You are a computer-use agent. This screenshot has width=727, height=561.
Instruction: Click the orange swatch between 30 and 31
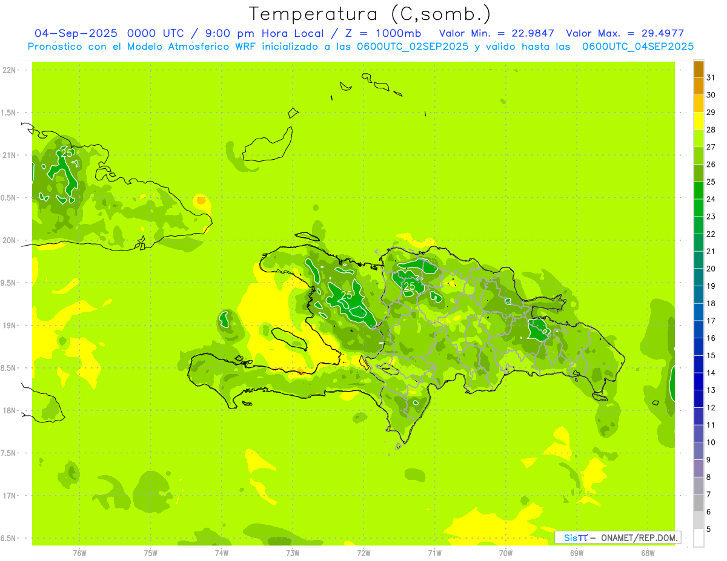(x=699, y=87)
